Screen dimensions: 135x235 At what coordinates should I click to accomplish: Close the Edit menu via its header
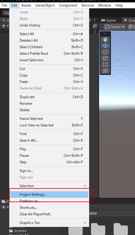tap(14, 5)
